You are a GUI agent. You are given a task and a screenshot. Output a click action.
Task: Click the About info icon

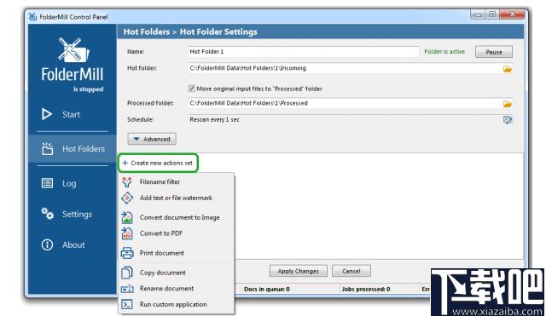point(48,244)
